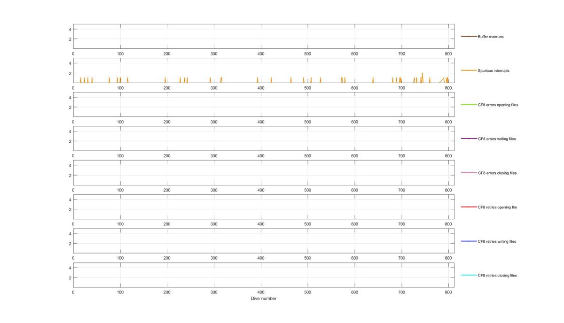Click tick 100 under the Buffer overruns plot
This screenshot has height=323, width=564.
pos(120,54)
